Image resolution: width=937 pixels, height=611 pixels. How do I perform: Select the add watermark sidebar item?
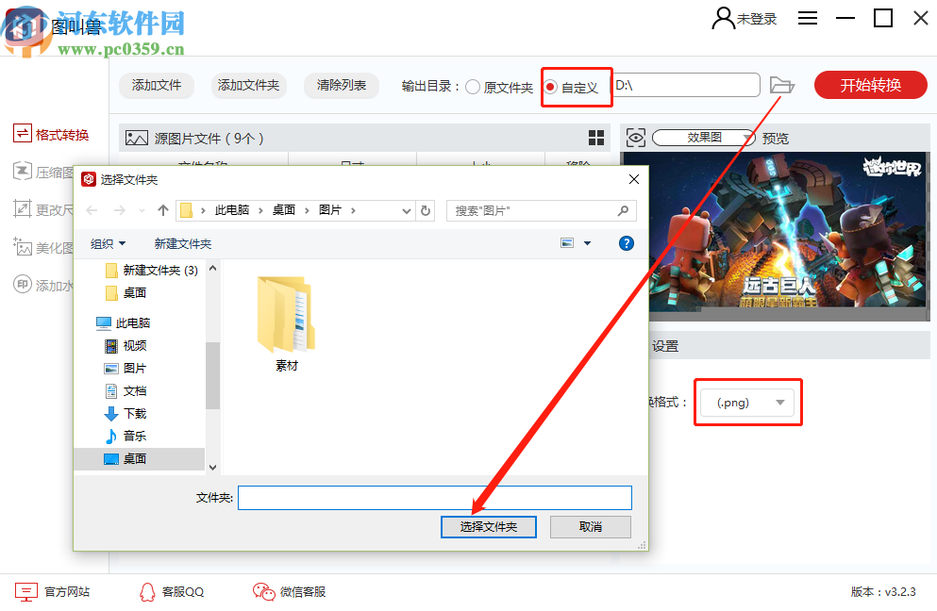coord(43,285)
